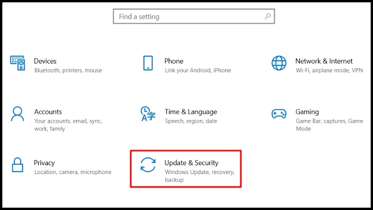Click the magnifying glass search icon
373x210 pixels.
coord(268,16)
